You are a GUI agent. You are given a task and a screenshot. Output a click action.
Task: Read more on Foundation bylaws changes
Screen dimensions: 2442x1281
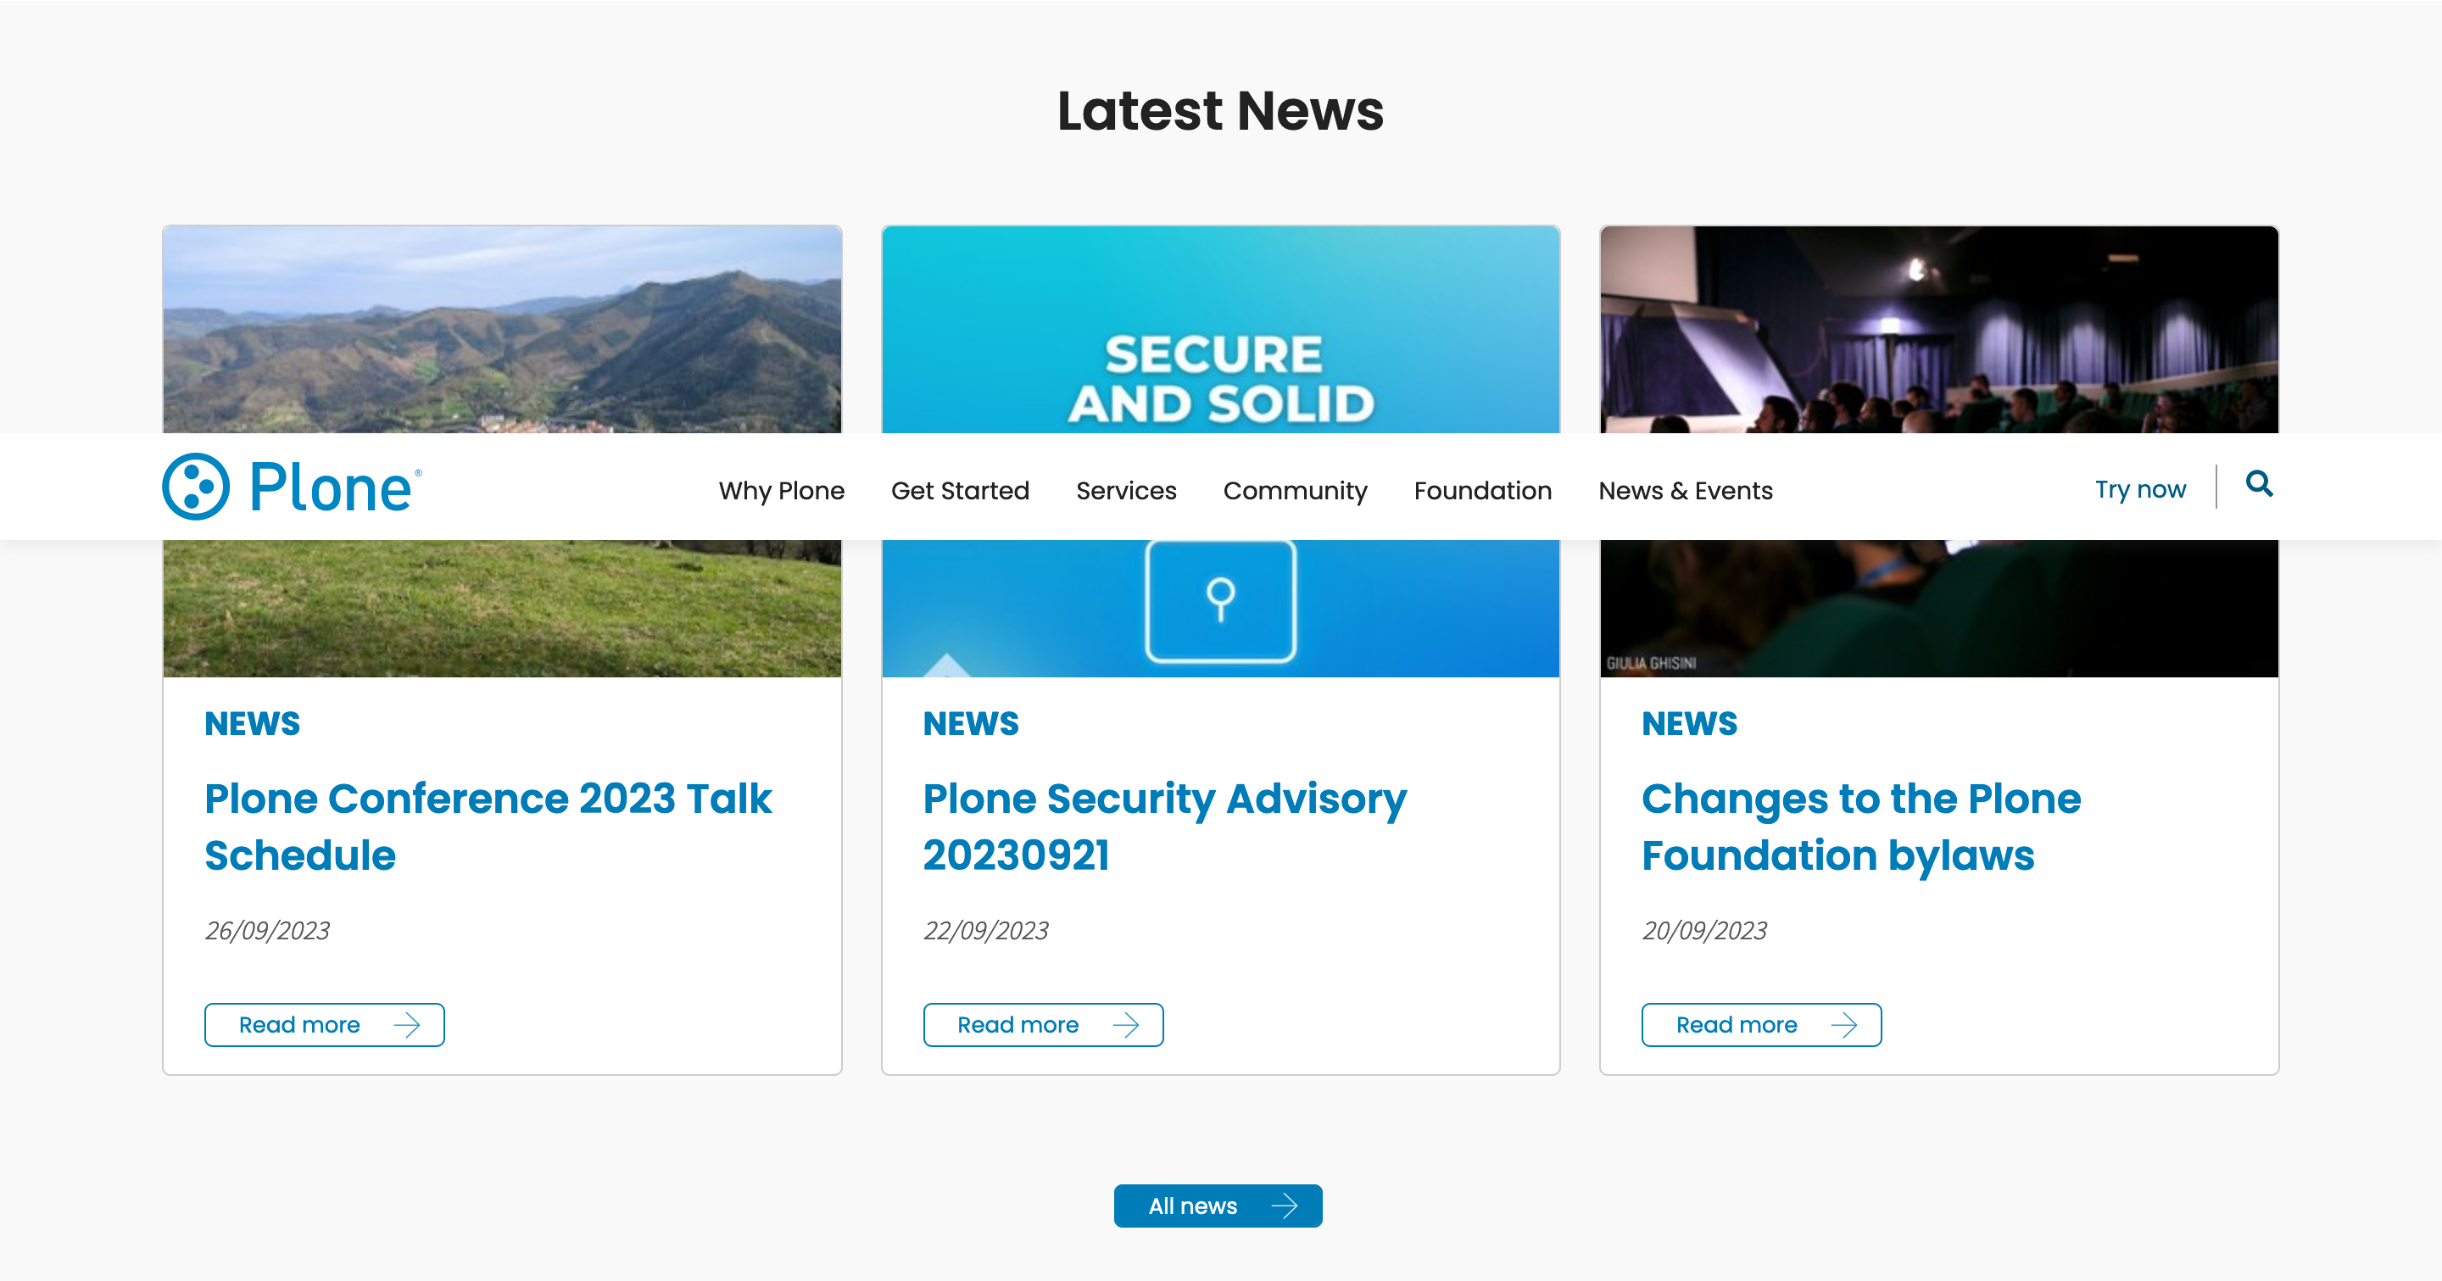point(1761,1024)
